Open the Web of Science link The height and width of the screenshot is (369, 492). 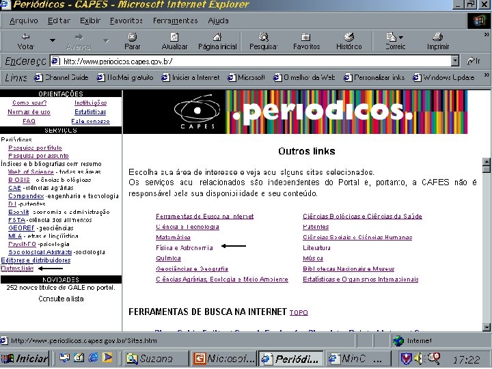click(x=31, y=172)
